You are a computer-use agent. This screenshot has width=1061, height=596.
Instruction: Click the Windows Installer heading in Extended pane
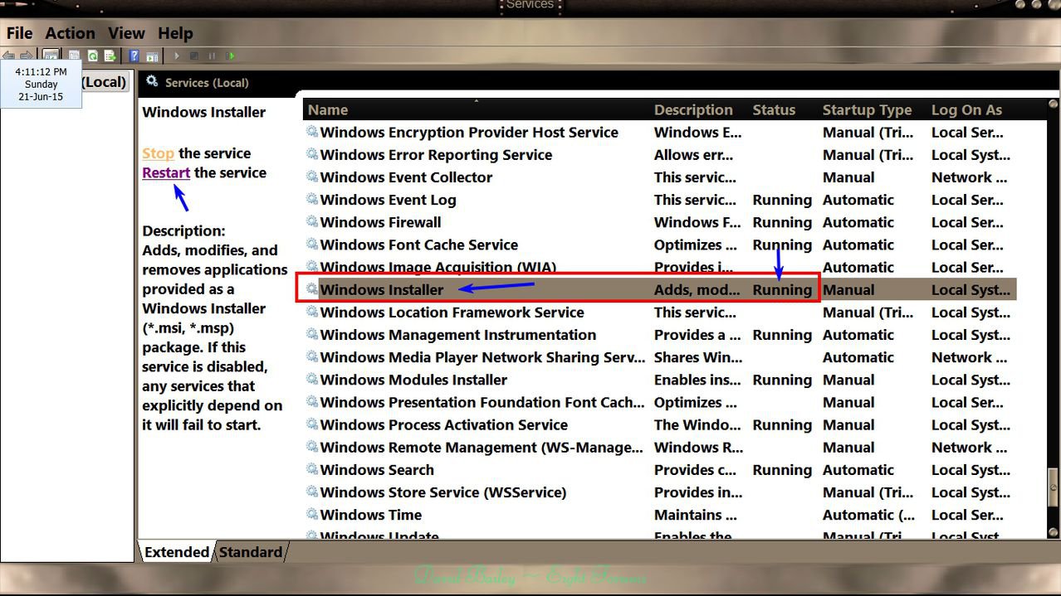click(x=204, y=112)
